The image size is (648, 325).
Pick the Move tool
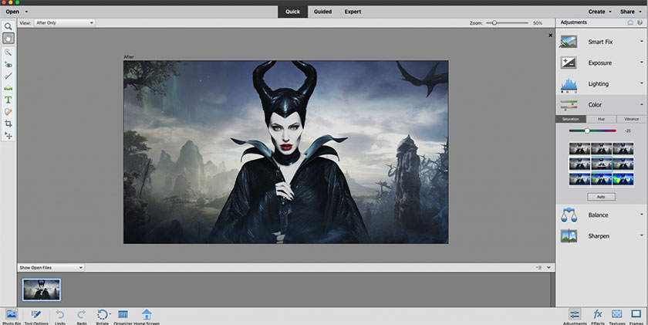coord(8,135)
